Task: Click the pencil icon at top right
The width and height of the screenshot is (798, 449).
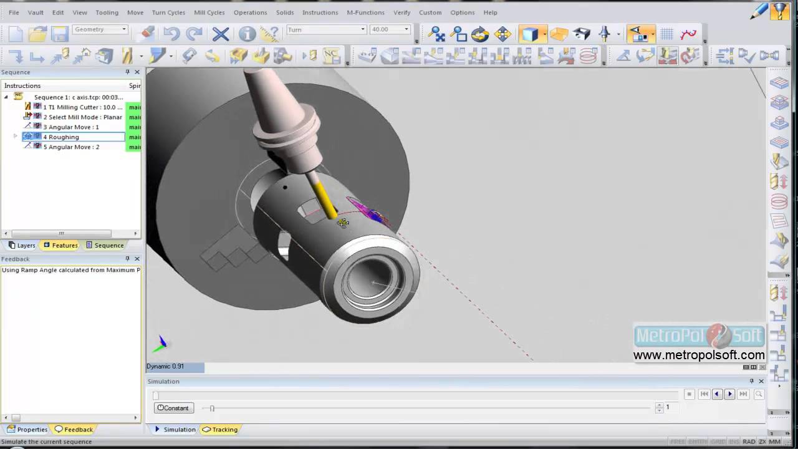Action: point(759,11)
